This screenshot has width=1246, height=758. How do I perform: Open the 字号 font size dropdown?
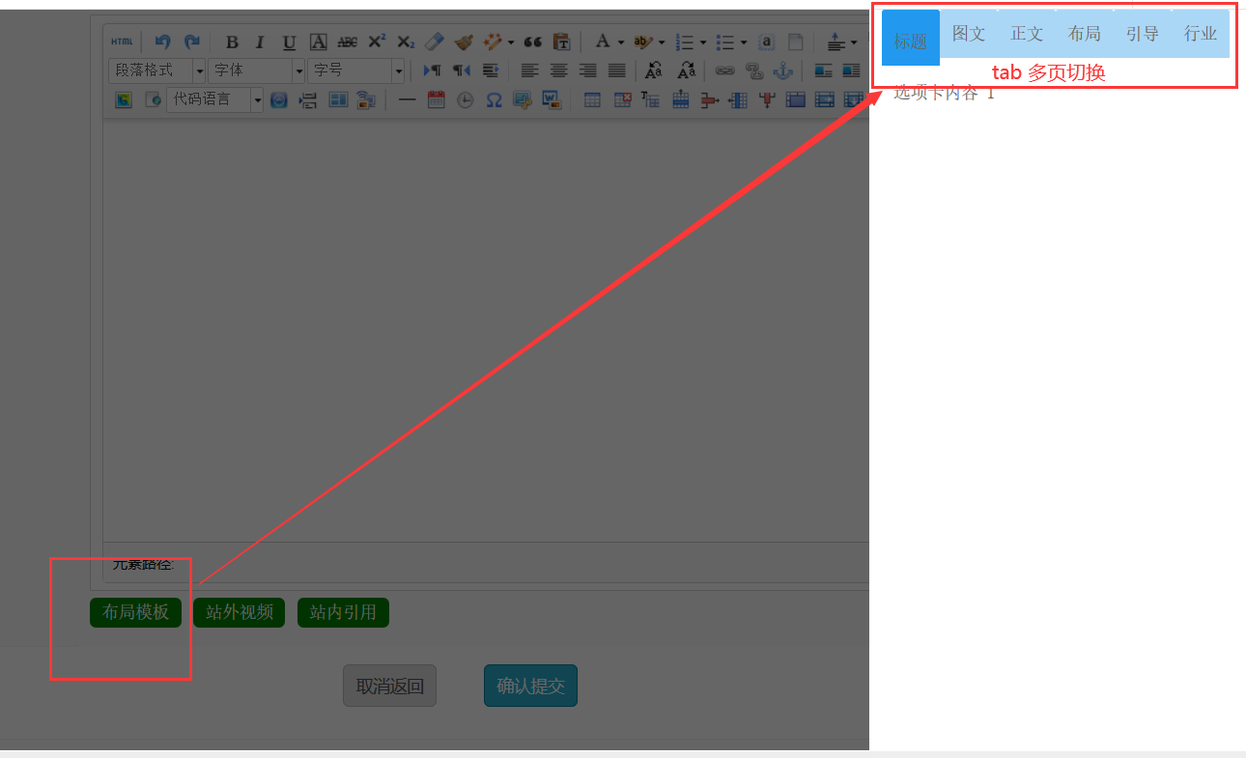tap(356, 70)
